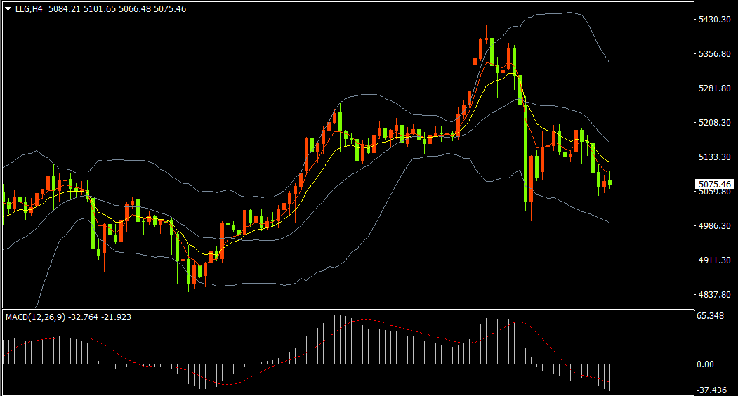Click the open price 5084.21 in header

tap(65, 9)
